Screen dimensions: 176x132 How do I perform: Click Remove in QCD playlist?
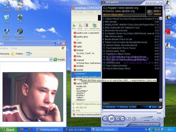(x=122, y=107)
